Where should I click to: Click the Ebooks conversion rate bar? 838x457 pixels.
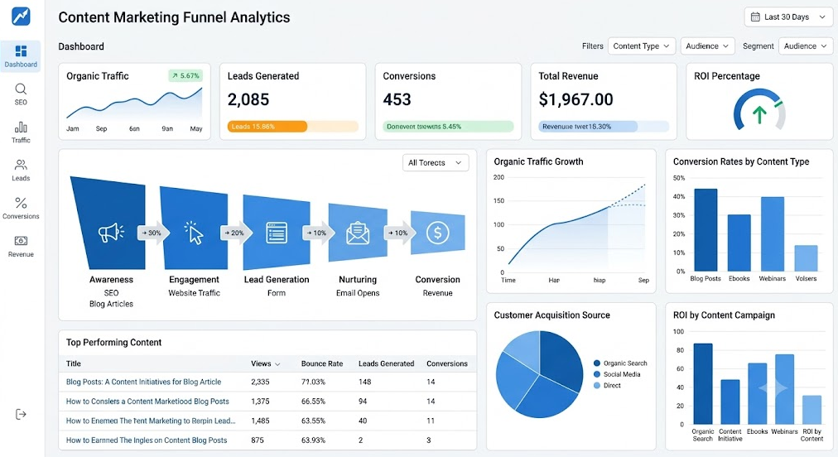click(x=739, y=243)
